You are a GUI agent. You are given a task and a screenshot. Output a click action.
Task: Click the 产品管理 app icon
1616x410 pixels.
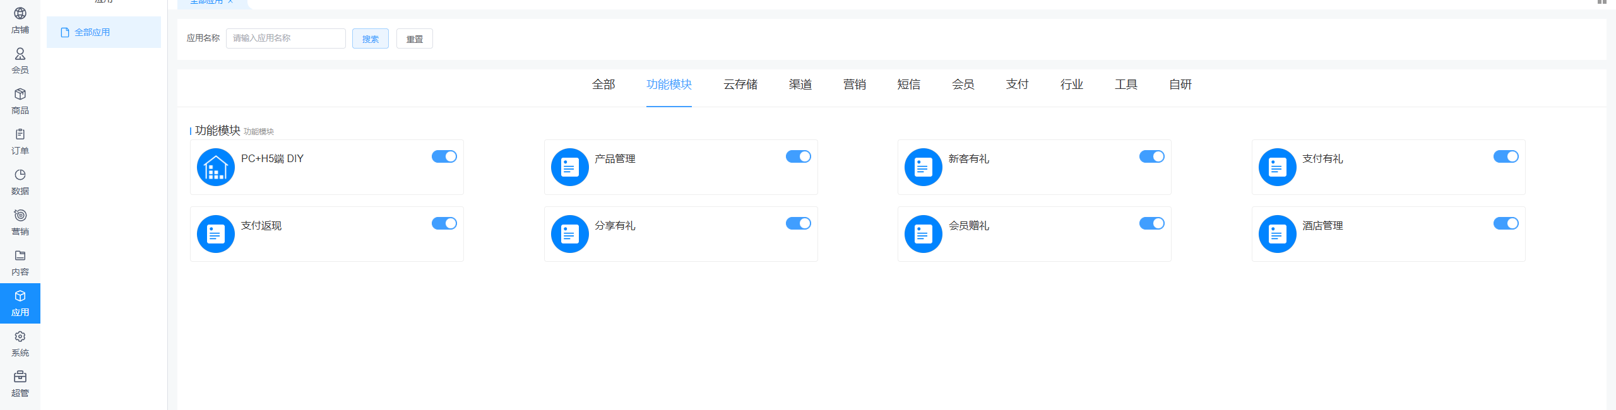tap(570, 167)
